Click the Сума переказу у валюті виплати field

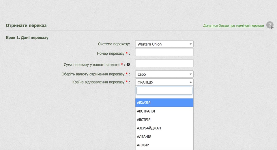(x=164, y=63)
